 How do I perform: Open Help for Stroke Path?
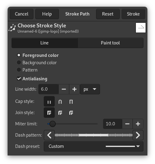(x=47, y=14)
